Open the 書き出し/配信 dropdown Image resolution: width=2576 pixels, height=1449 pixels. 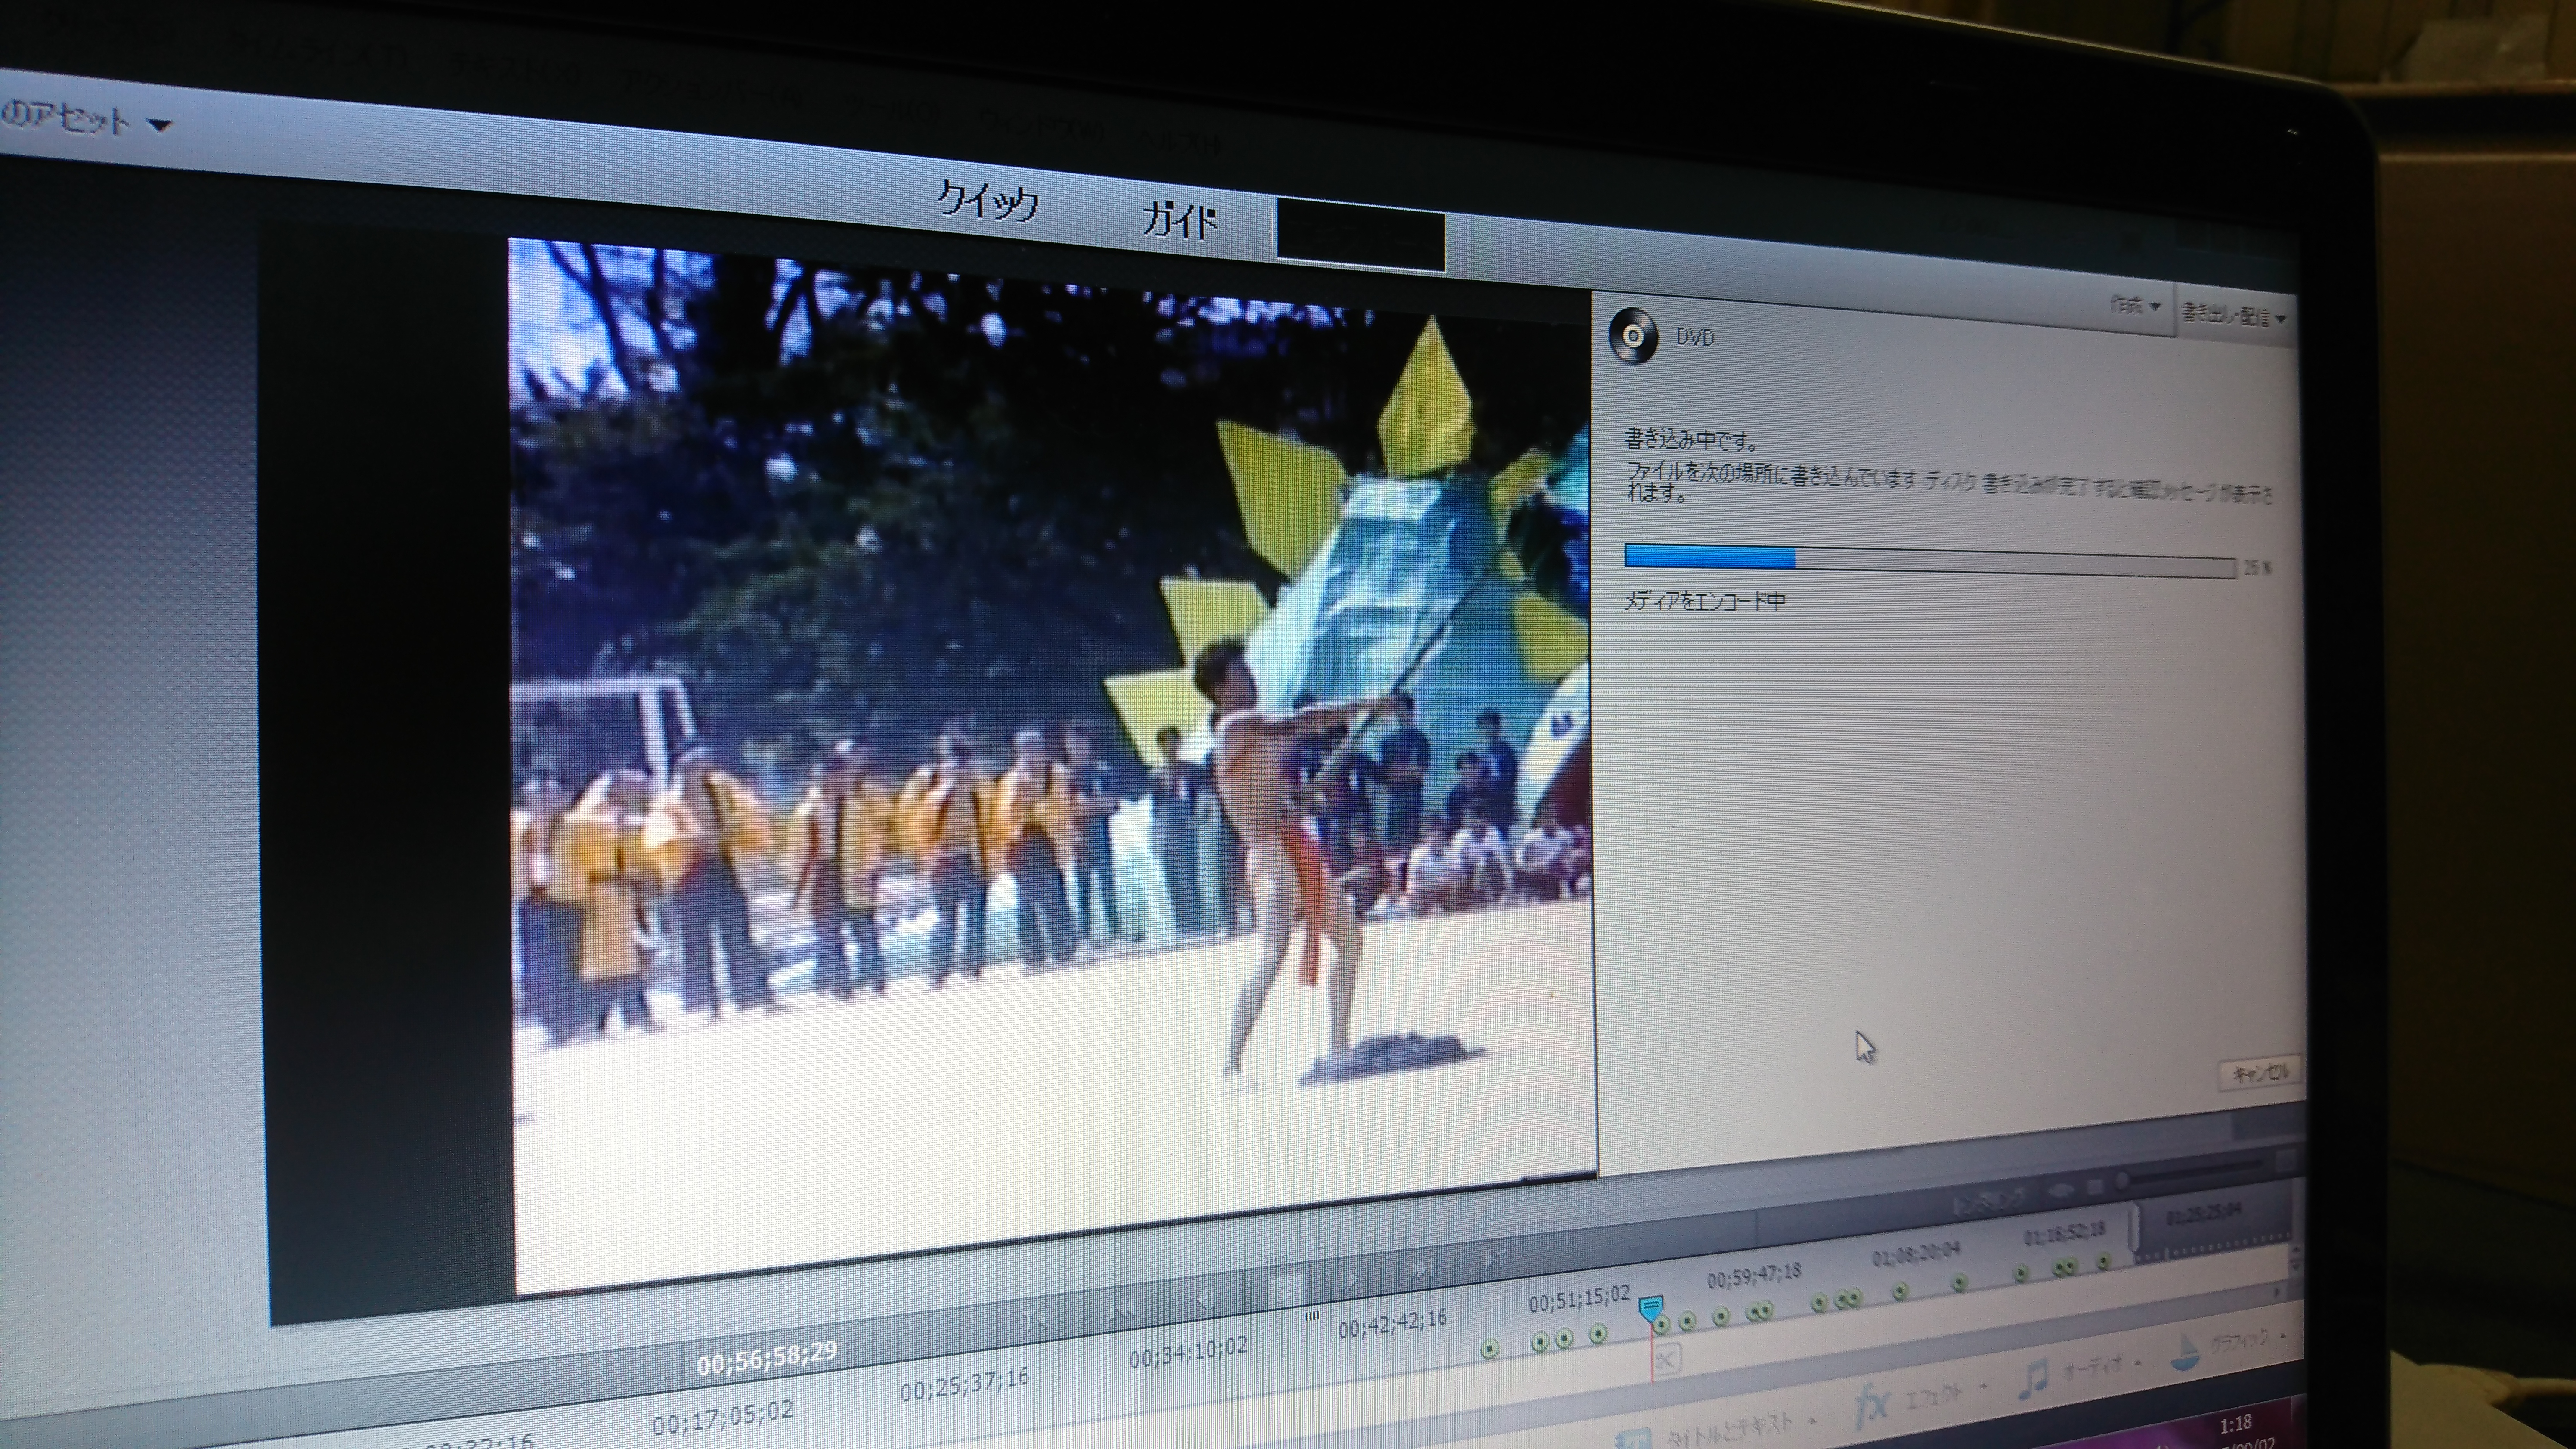[x=2233, y=315]
